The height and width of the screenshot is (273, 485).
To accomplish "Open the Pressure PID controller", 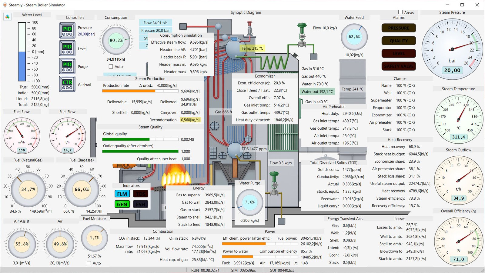I will coord(67,30).
